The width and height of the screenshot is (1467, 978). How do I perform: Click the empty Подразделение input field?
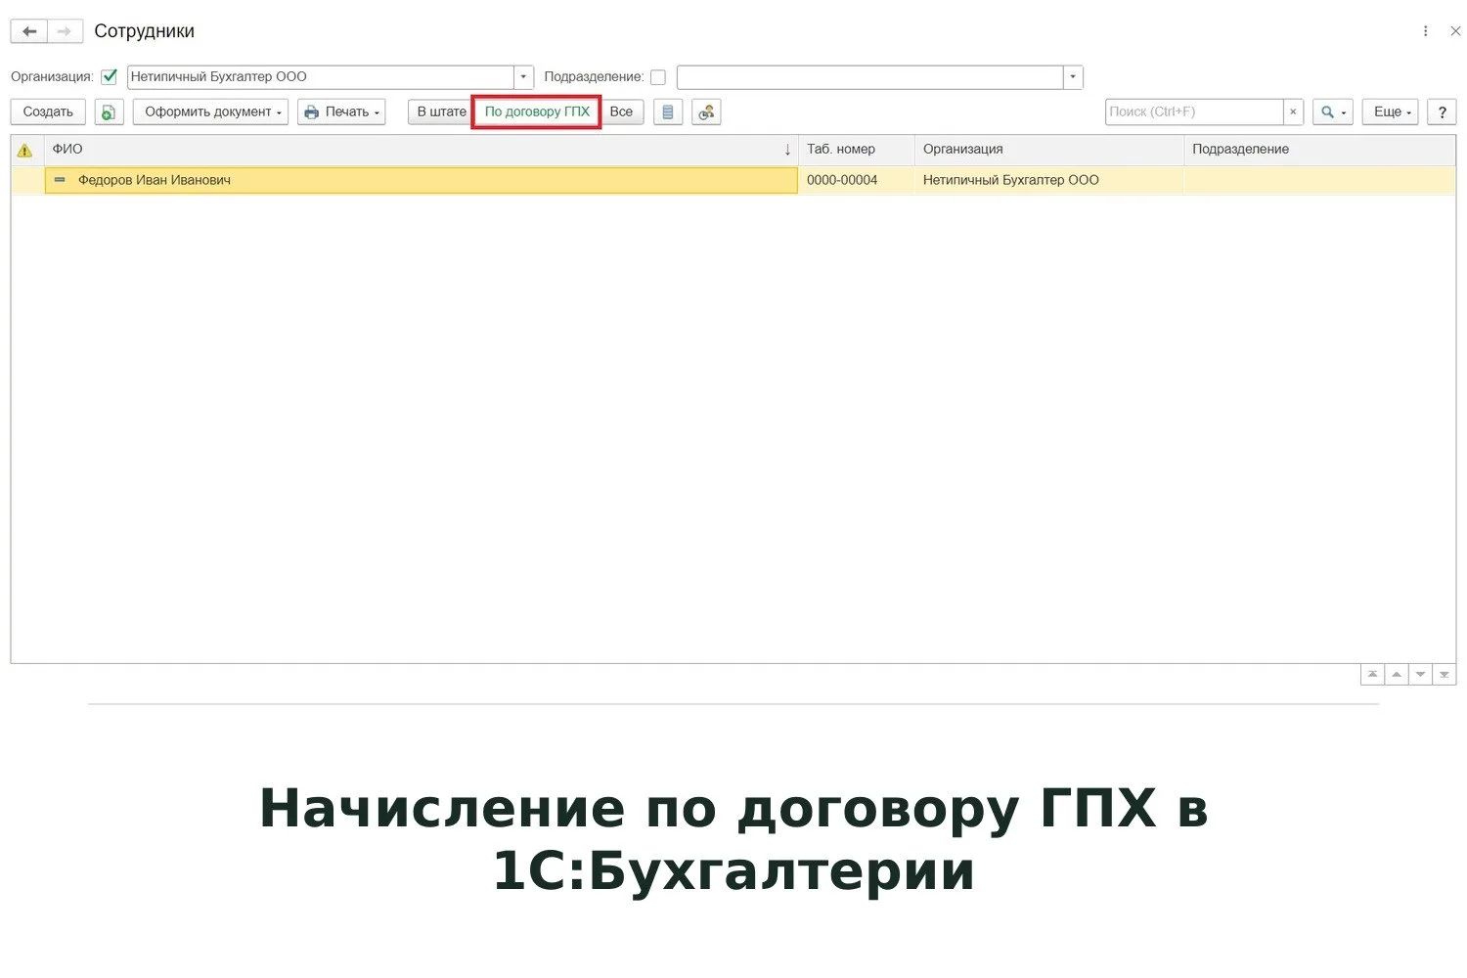tap(869, 77)
